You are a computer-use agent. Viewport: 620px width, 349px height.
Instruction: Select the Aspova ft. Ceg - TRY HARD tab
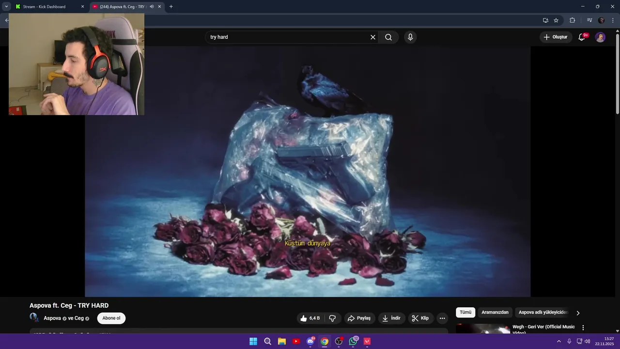pos(124,7)
